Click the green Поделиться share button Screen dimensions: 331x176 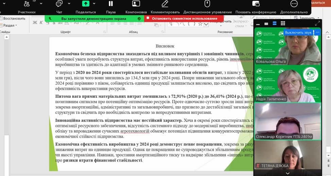pyautogui.click(x=86, y=4)
